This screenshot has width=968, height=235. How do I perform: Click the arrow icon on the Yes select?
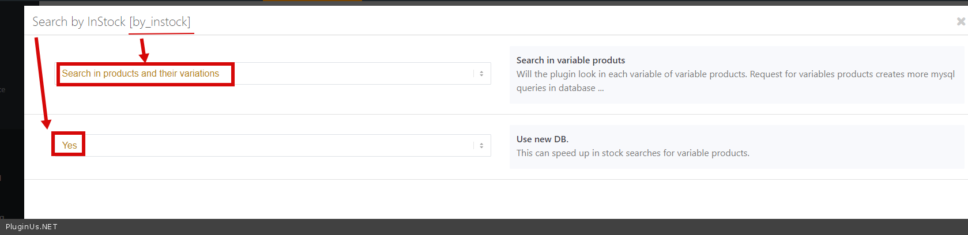point(481,146)
